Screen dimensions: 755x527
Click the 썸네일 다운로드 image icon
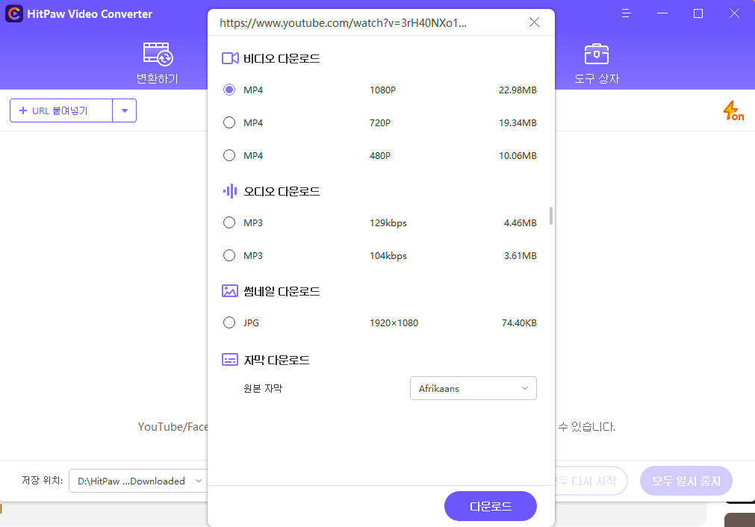(x=230, y=291)
